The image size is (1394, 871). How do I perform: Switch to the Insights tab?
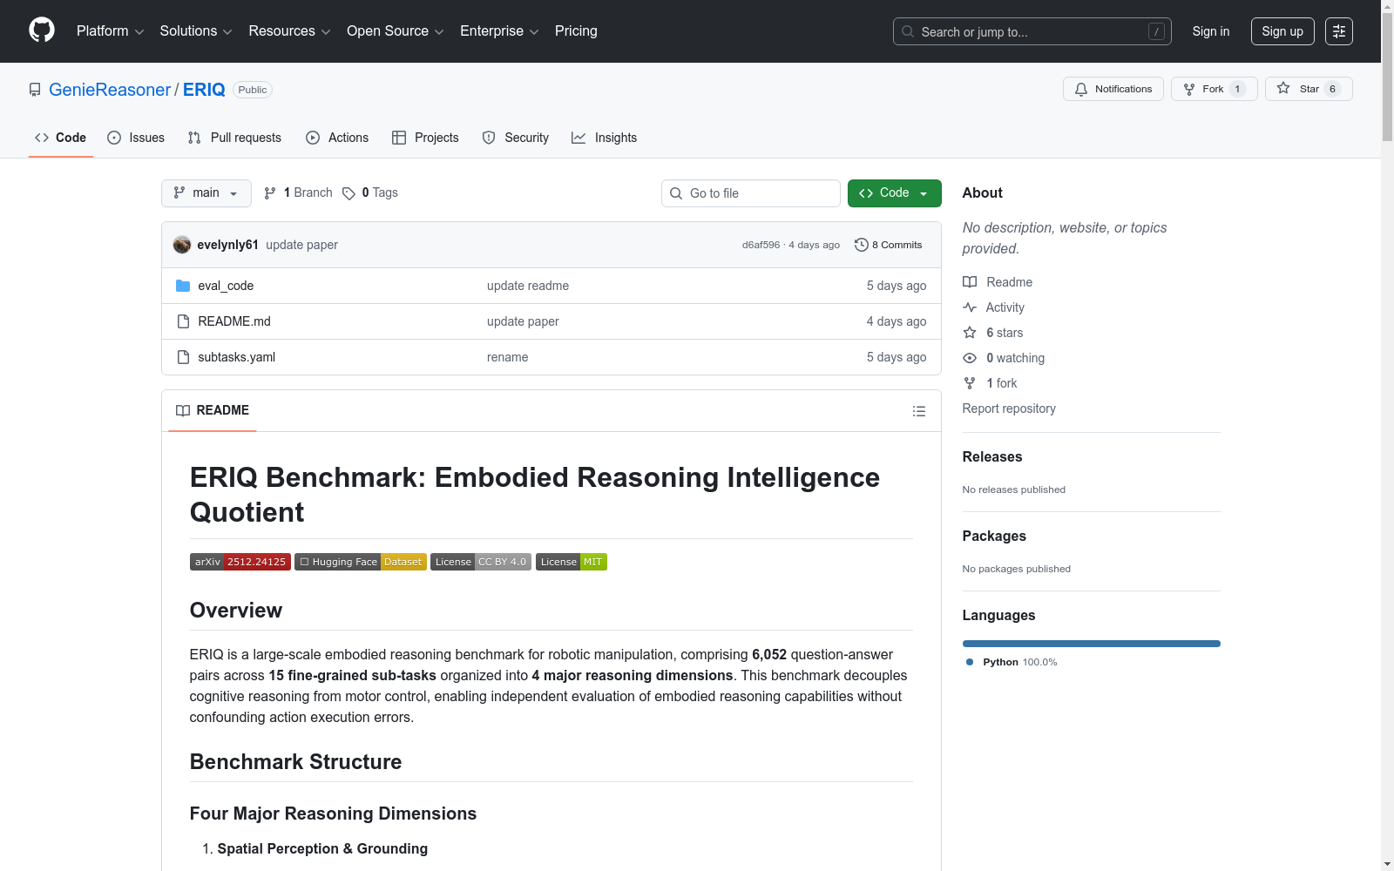pos(605,138)
